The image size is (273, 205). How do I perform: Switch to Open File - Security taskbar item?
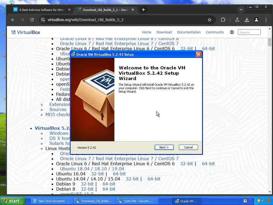coord(137,201)
